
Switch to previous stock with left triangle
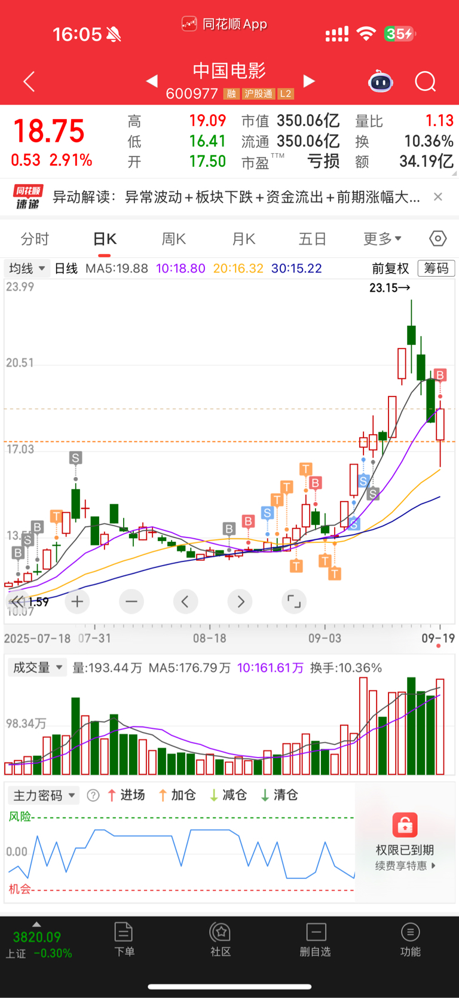[152, 81]
